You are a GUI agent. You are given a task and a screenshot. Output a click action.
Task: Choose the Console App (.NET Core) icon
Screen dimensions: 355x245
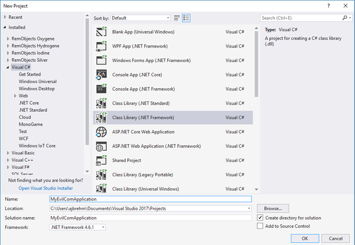click(x=102, y=75)
